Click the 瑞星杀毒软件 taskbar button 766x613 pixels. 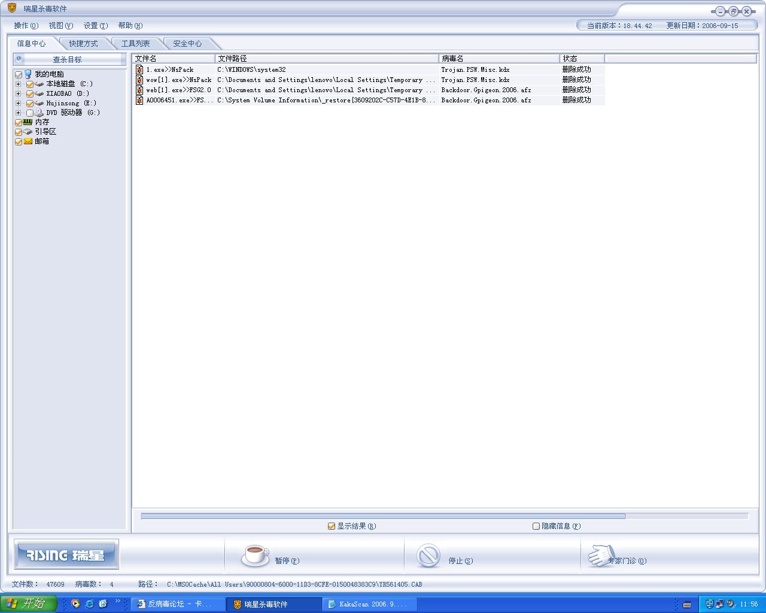[x=274, y=604]
